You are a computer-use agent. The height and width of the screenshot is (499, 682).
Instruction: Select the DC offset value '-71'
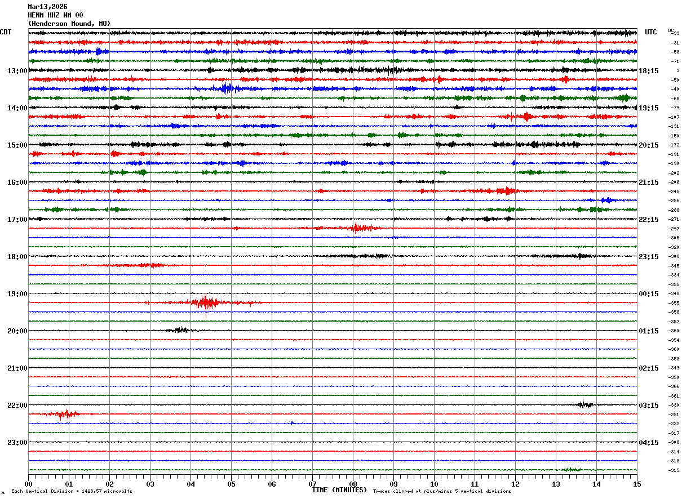674,61
